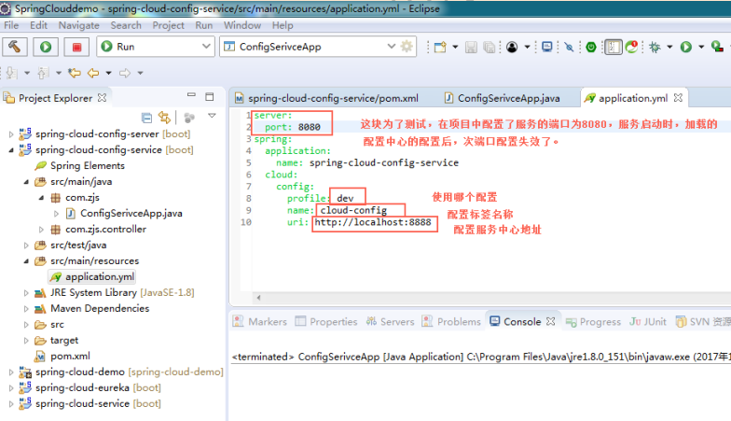This screenshot has height=421, width=731.
Task: Select pom.xml in the project tree
Action: tap(71, 357)
